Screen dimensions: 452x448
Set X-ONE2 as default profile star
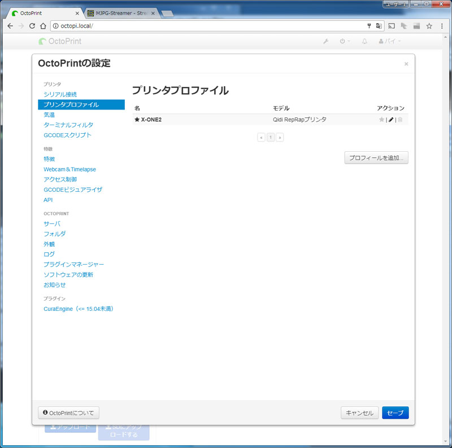381,120
